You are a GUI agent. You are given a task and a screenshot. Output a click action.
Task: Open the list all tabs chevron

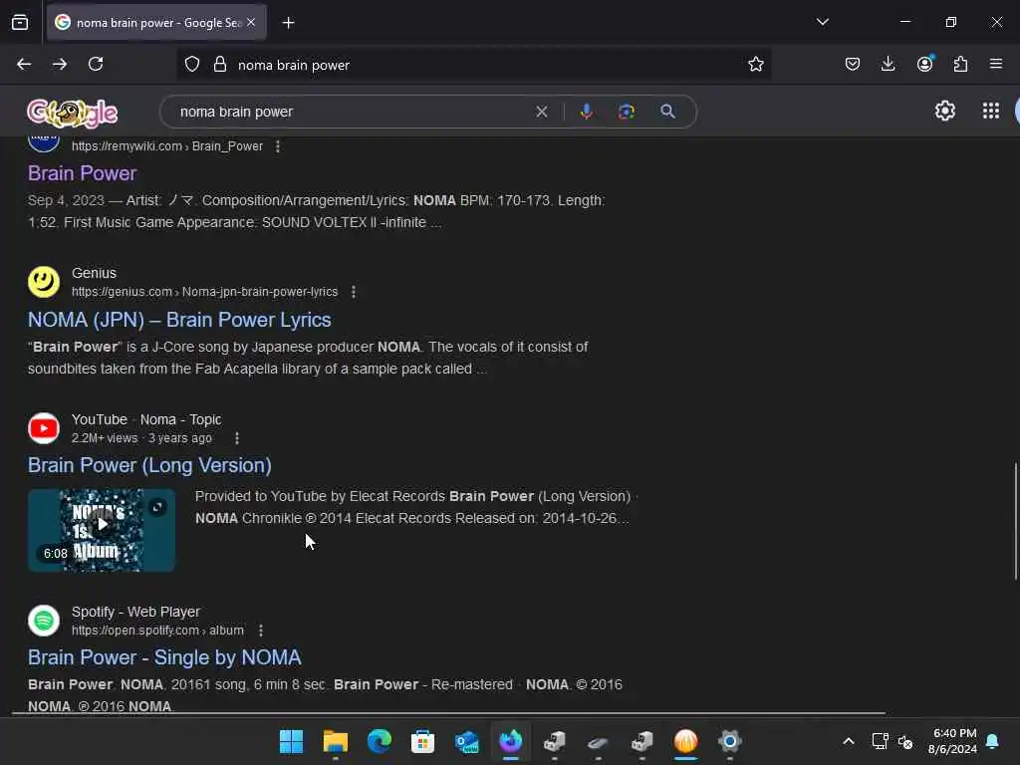point(822,22)
